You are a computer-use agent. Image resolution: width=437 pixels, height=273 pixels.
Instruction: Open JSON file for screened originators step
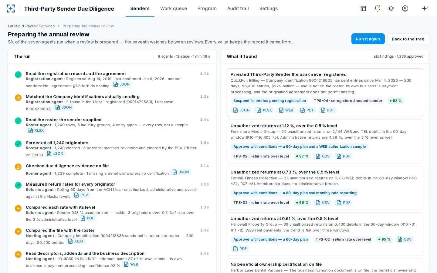(55, 153)
